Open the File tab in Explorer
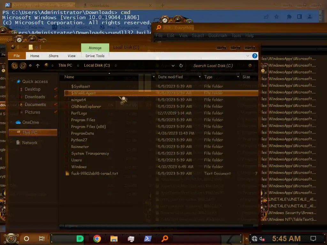Viewport: 327px width, 245px height. tap(17, 56)
